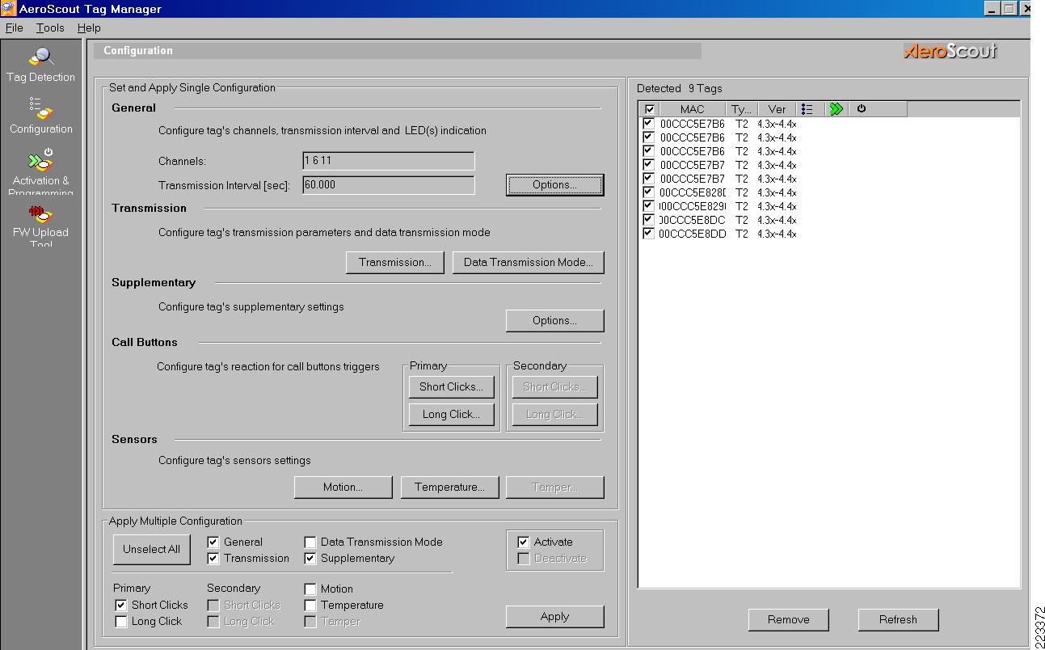
Task: Click the green arrows activation column icon
Action: [836, 109]
